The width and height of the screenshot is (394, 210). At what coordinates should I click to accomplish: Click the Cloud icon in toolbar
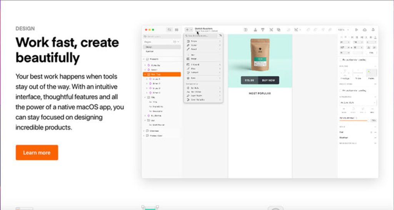coord(365,30)
